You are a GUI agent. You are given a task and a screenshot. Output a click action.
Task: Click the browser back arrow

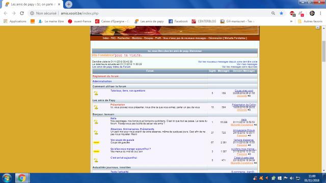point(6,13)
